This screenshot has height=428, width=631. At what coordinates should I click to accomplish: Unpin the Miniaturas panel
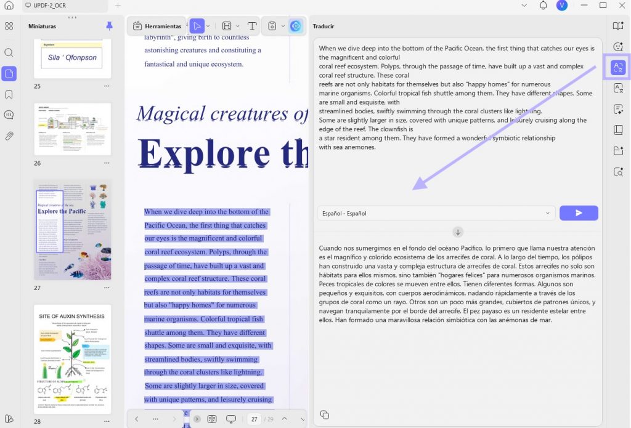109,26
